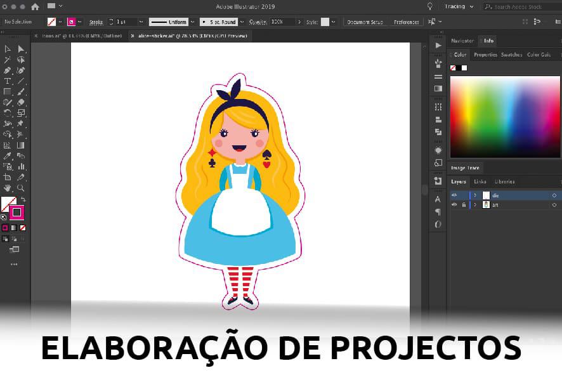Select the Eyedropper tool

click(8, 156)
